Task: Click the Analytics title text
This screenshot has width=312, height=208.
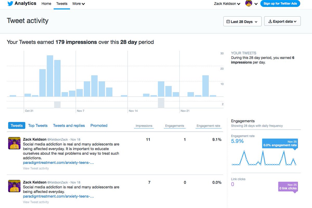Action: tap(25, 4)
